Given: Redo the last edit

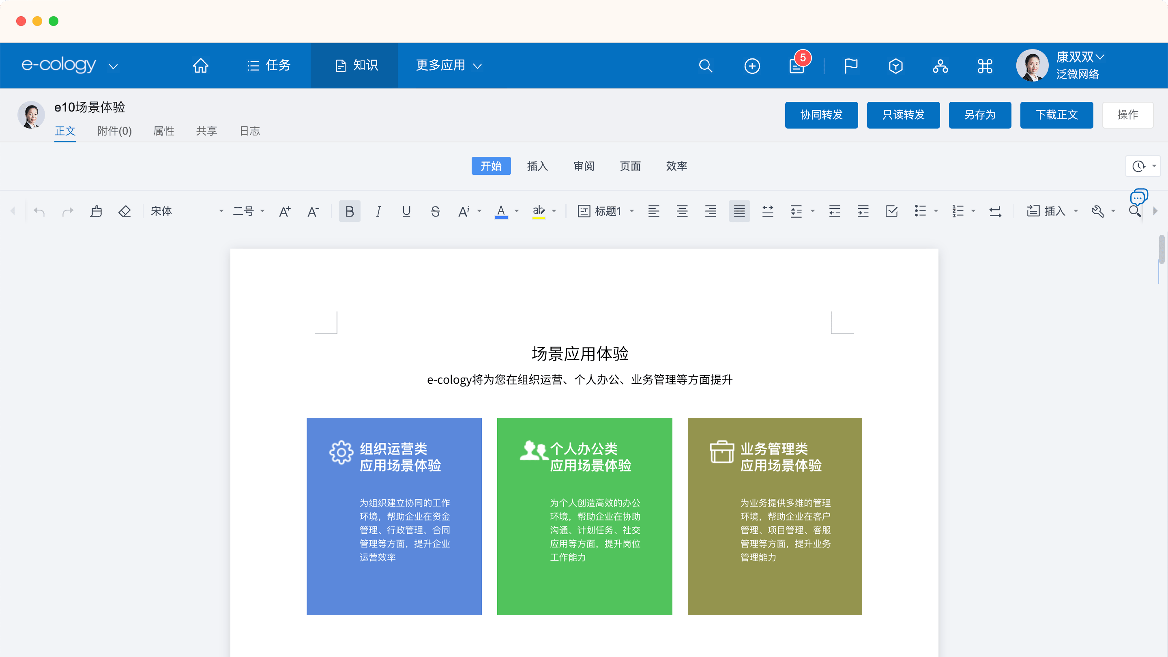Looking at the screenshot, I should point(68,211).
